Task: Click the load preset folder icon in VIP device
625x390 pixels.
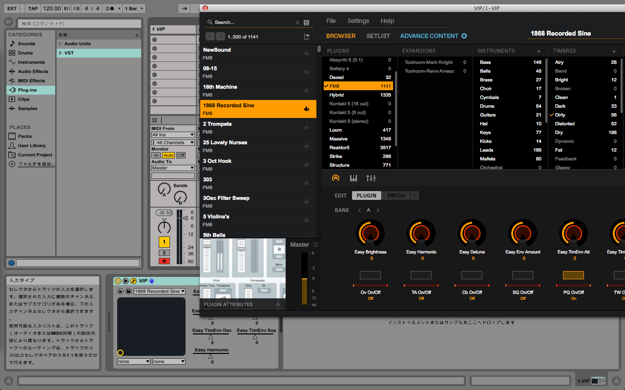Action: (121, 291)
